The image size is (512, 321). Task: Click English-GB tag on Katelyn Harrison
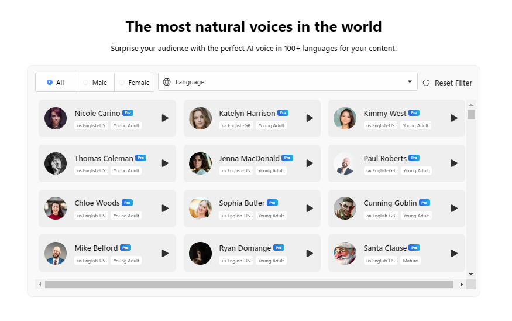[x=236, y=125]
